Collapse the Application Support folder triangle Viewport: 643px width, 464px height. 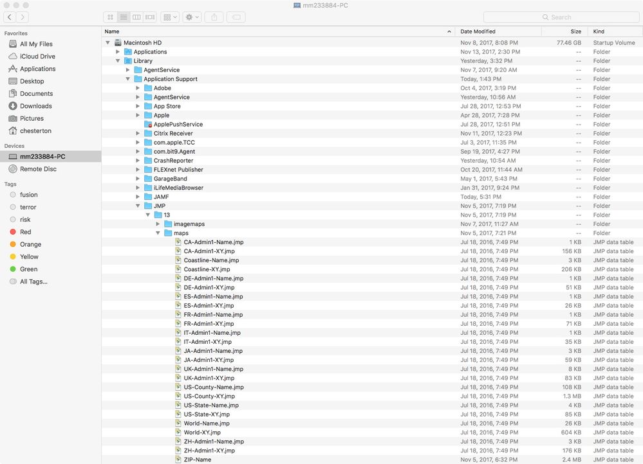[127, 78]
